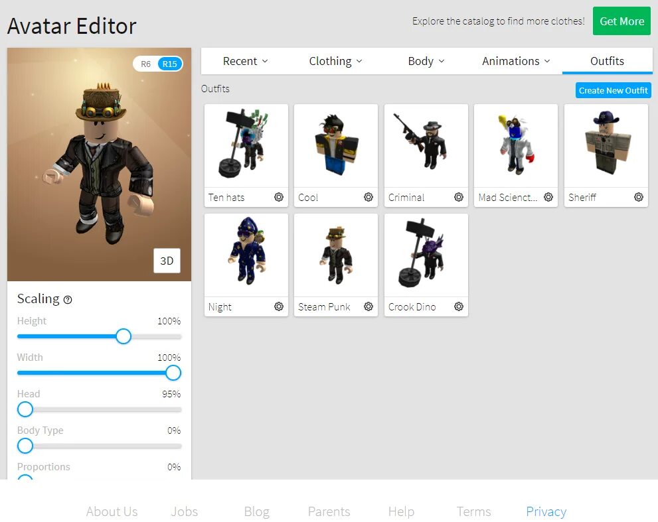Open settings gear for Mad Scientist outfit

548,197
